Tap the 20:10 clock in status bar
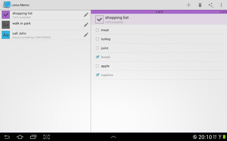The height and width of the screenshot is (141, 227). coord(205,137)
